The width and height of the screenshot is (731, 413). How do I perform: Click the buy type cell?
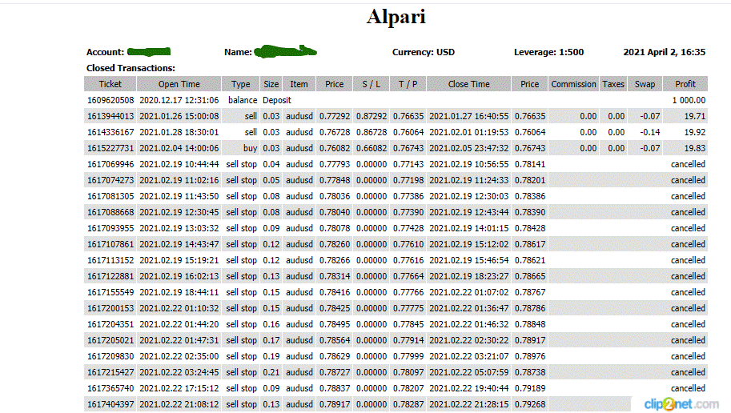pyautogui.click(x=250, y=148)
